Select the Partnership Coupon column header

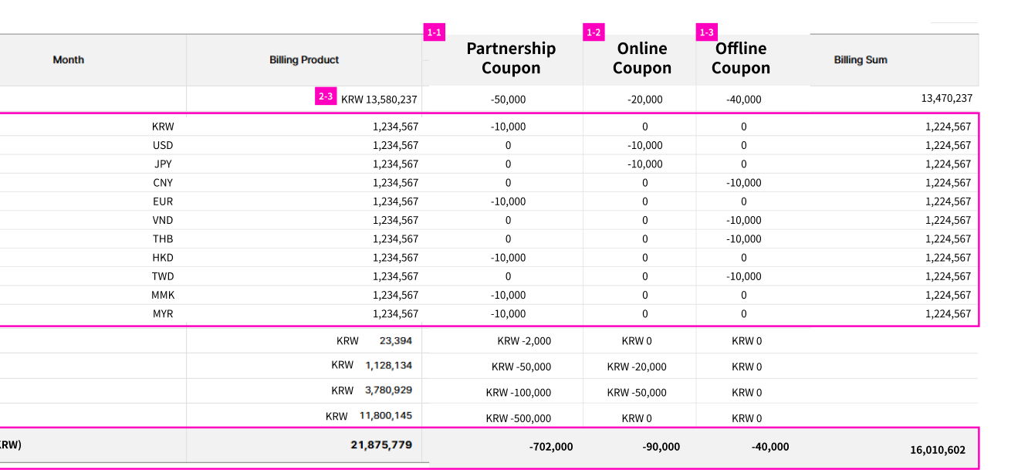511,59
